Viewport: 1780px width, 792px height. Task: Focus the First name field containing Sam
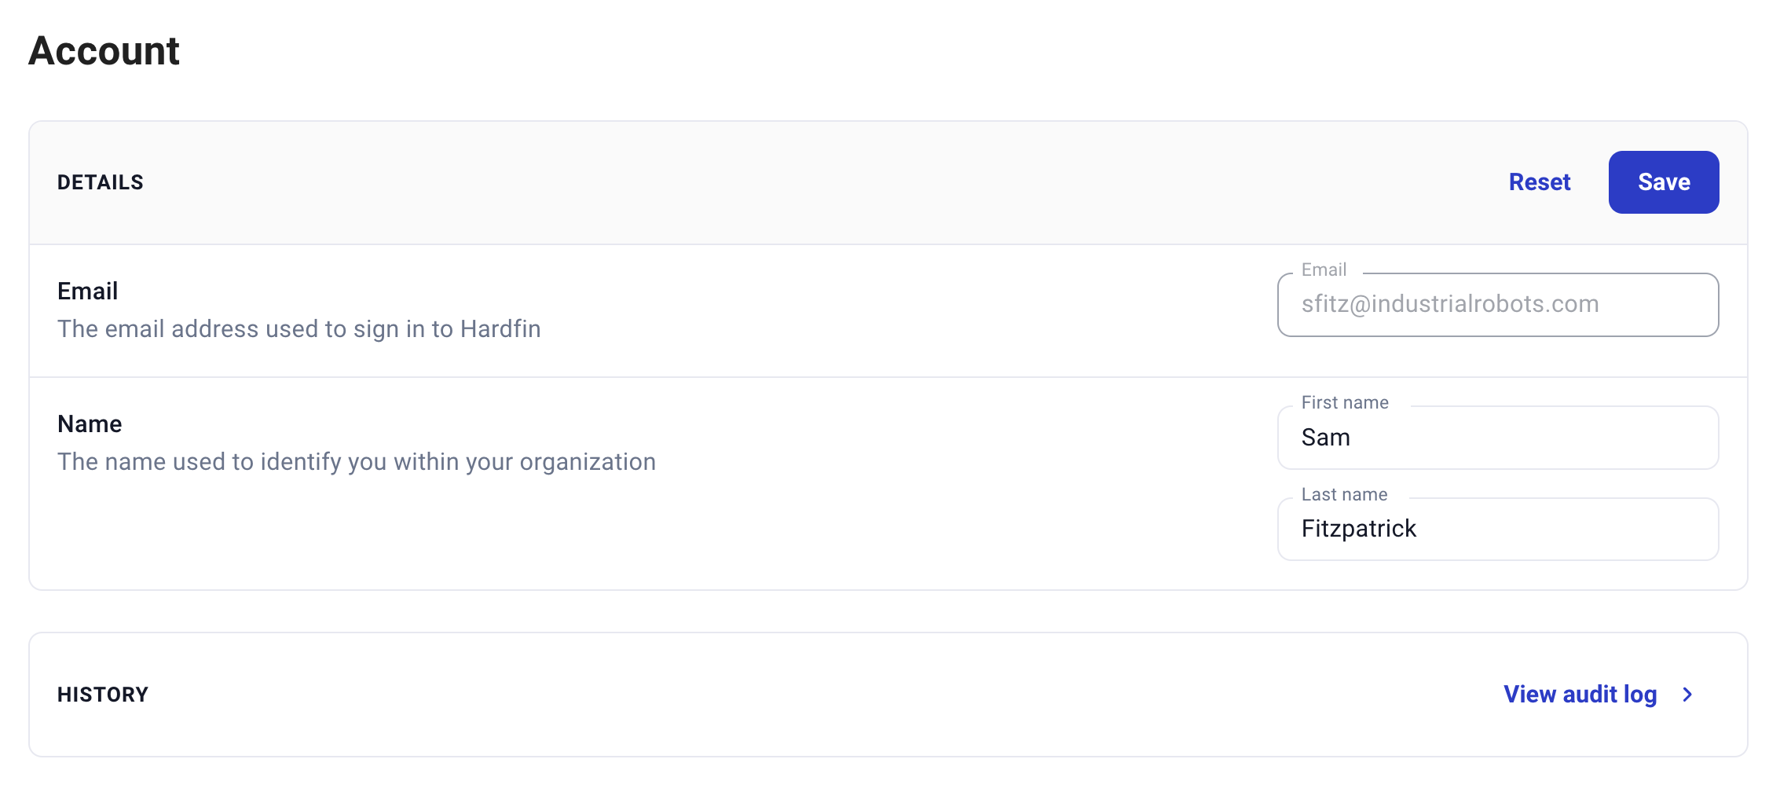click(1497, 438)
